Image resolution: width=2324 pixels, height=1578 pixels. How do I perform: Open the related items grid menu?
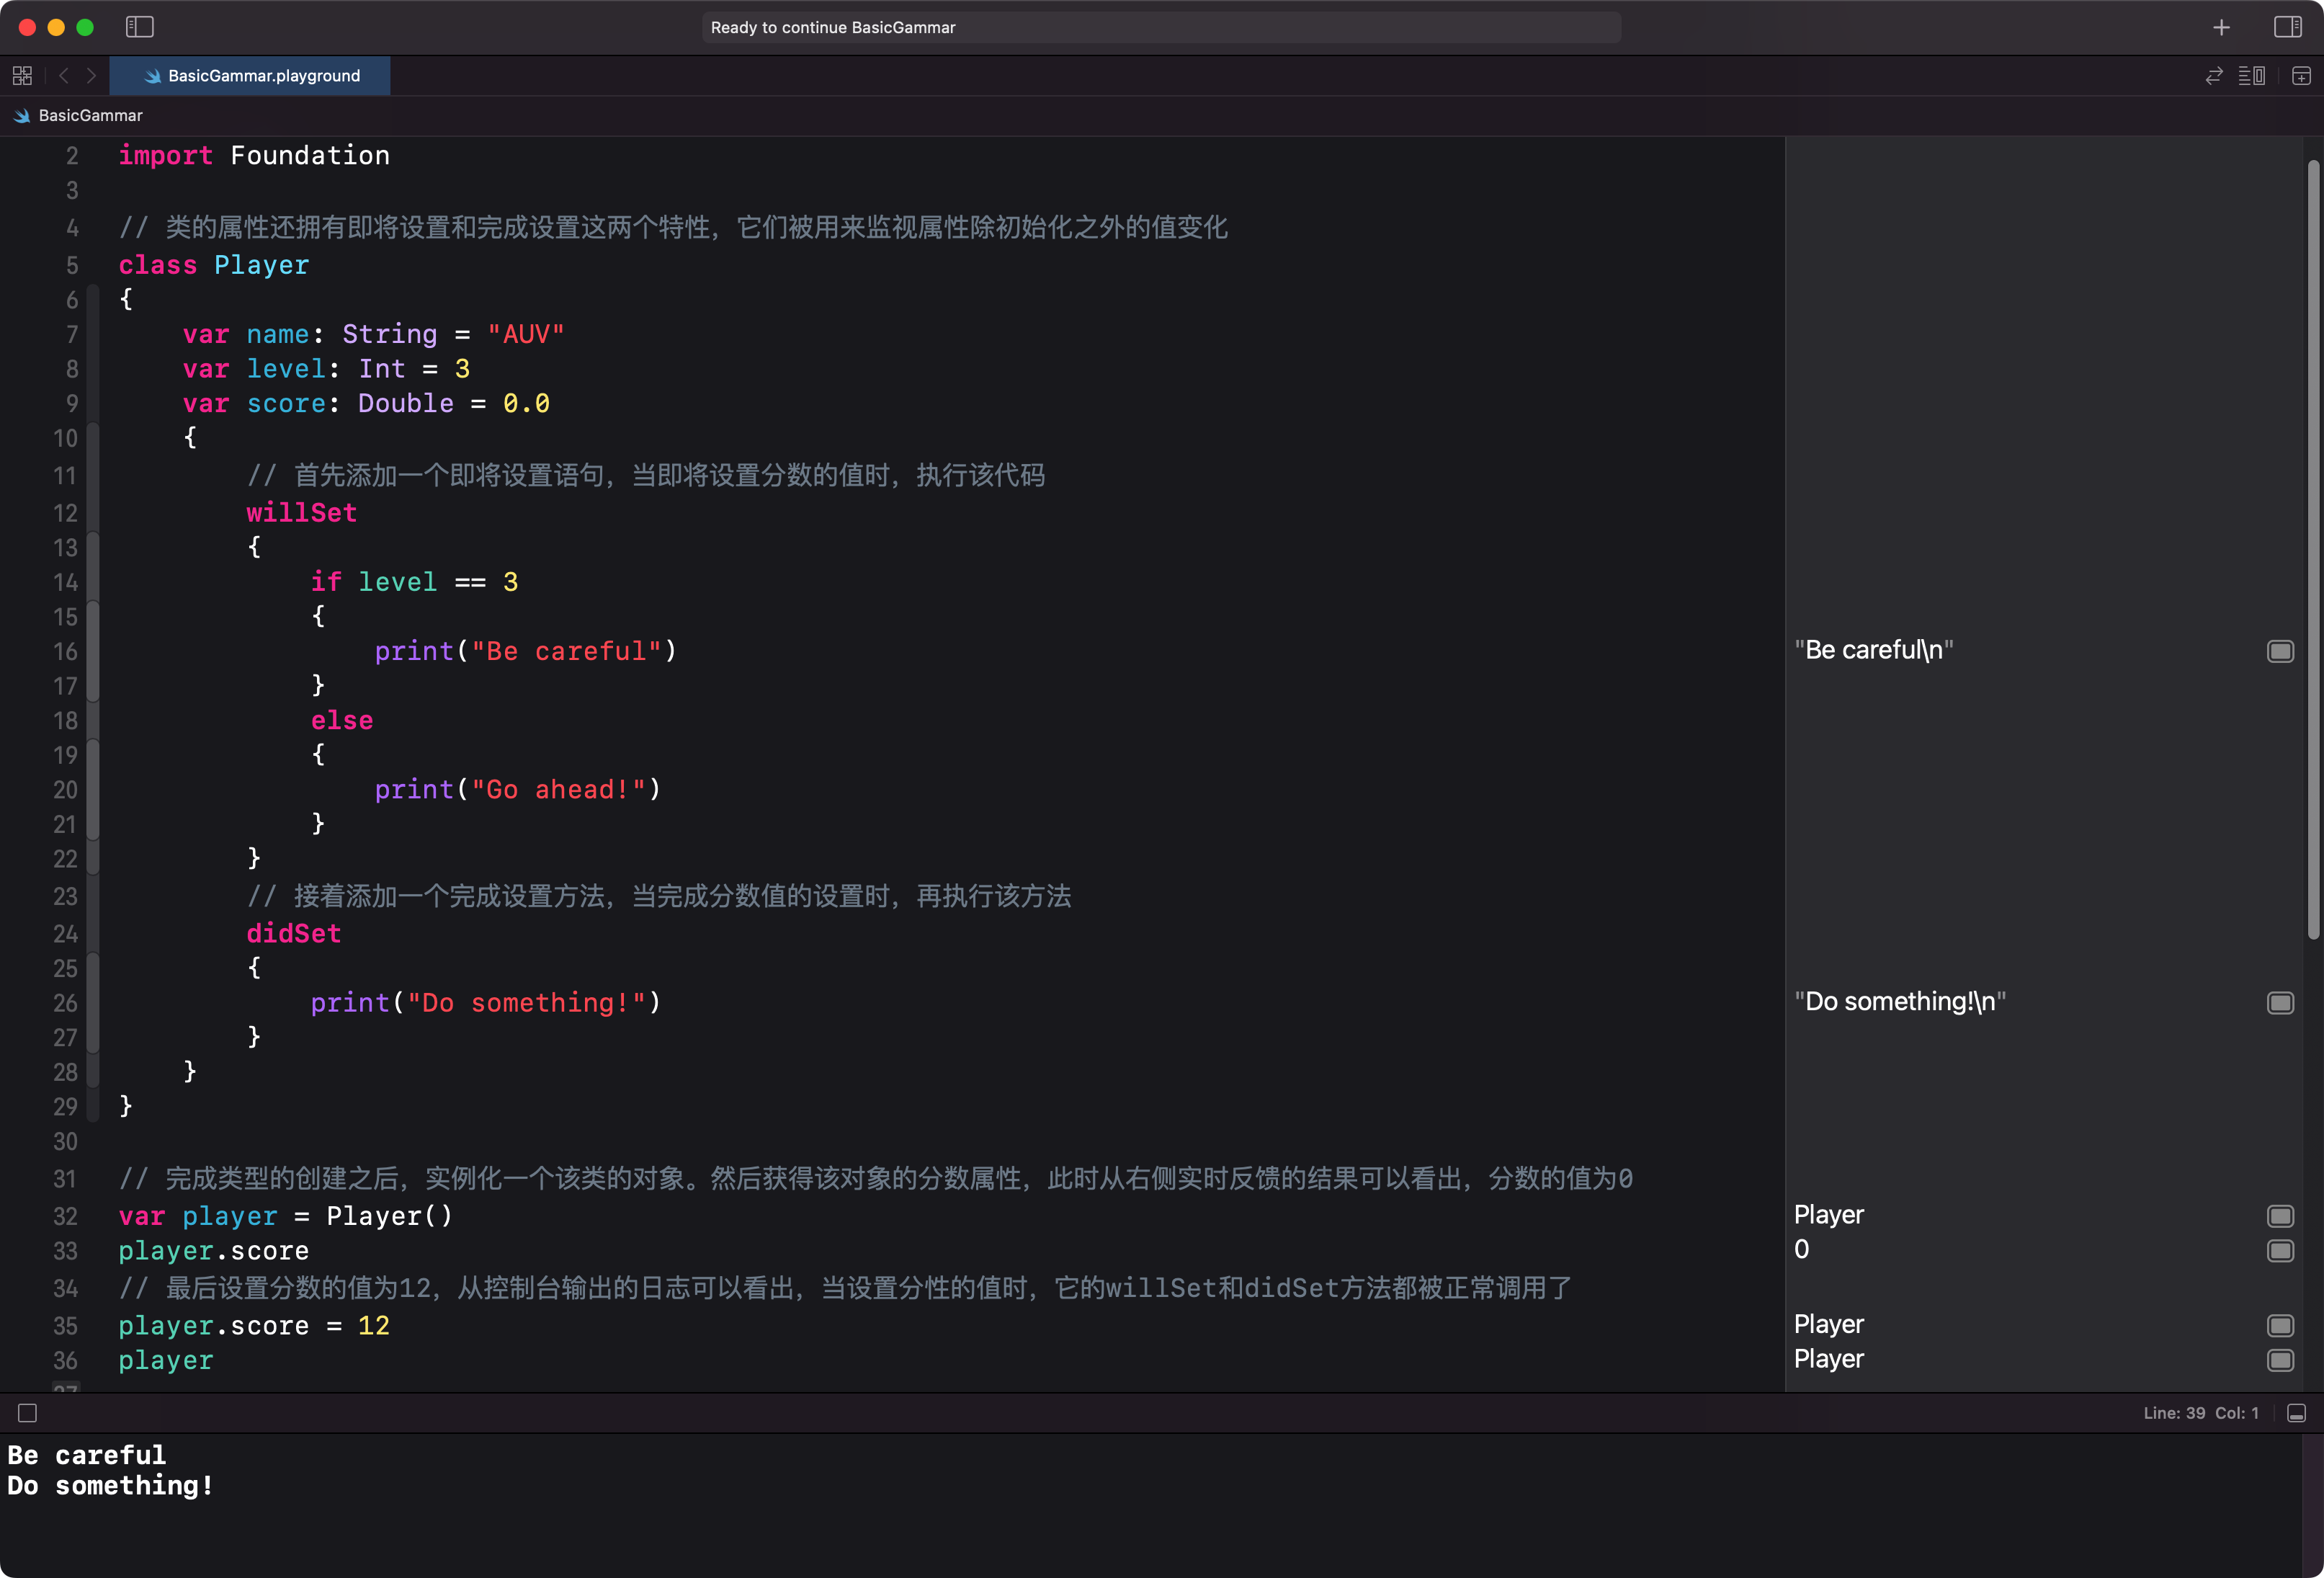[22, 75]
